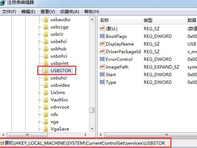
Task: Select the ErrorControl DWORD icon
Action: click(x=102, y=59)
